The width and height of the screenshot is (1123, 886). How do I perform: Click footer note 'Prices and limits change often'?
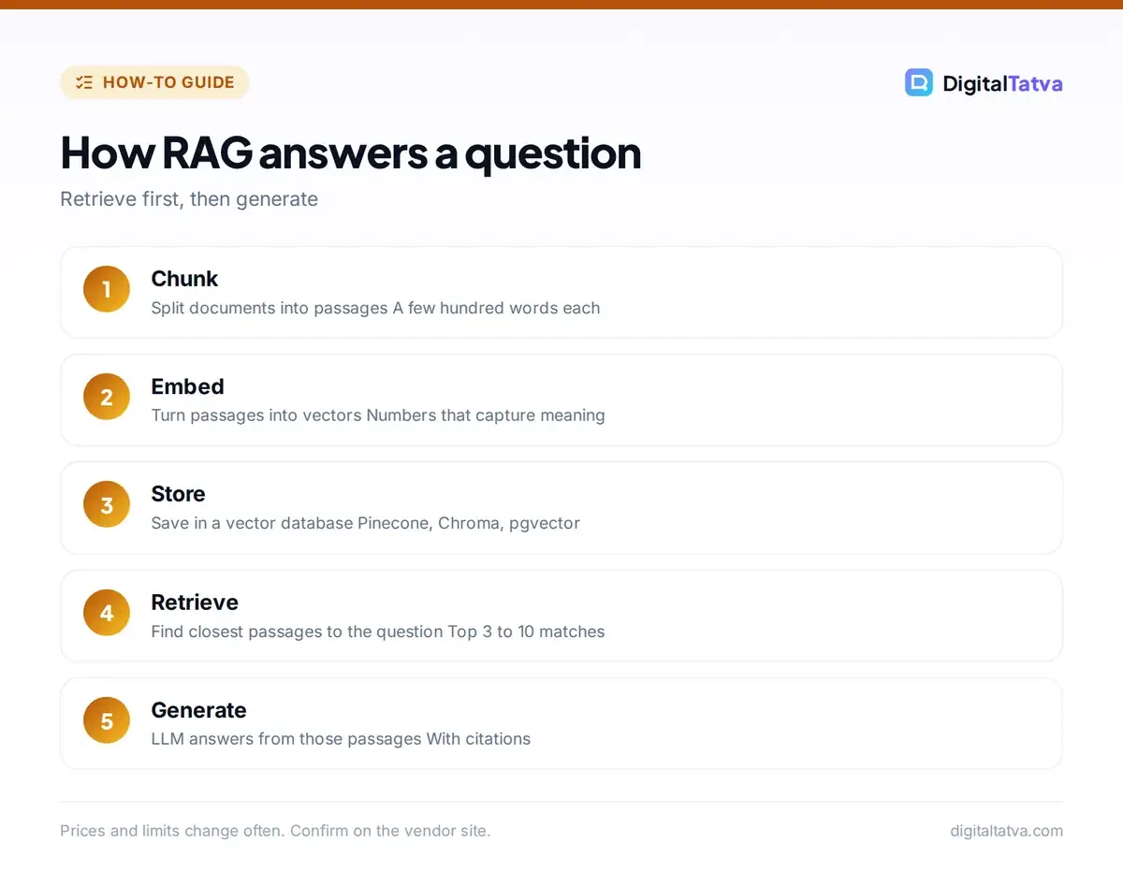coord(172,831)
